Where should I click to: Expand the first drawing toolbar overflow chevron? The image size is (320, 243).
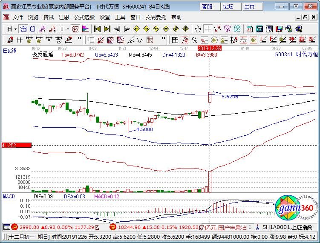pos(80,38)
